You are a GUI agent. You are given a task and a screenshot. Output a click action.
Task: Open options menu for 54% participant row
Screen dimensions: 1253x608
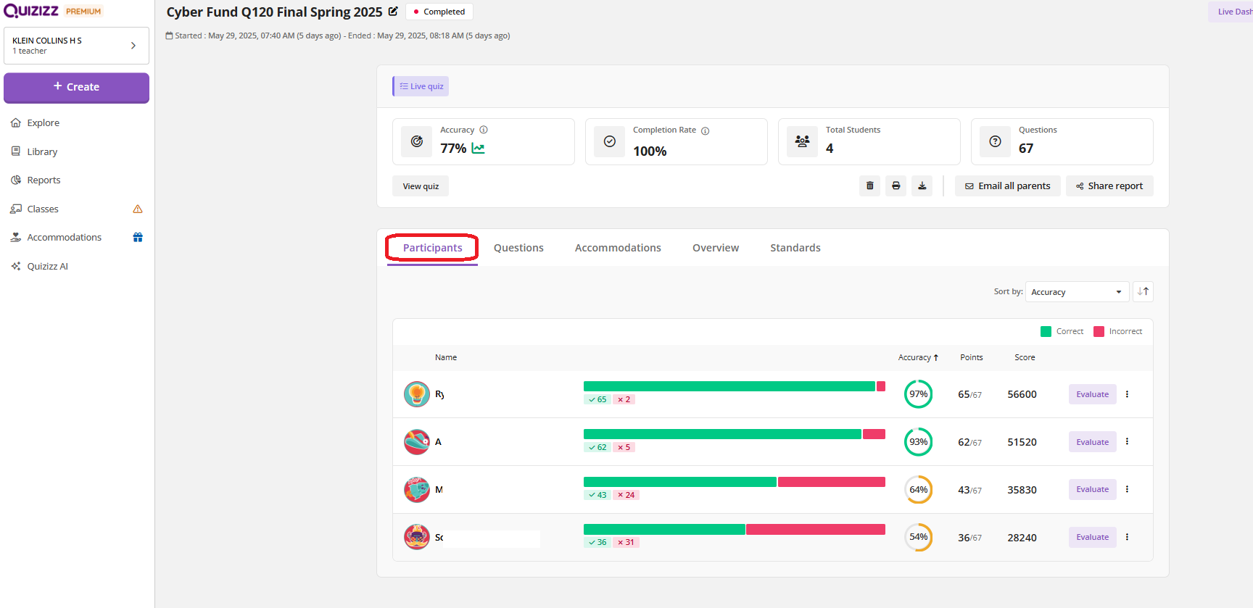pyautogui.click(x=1127, y=537)
